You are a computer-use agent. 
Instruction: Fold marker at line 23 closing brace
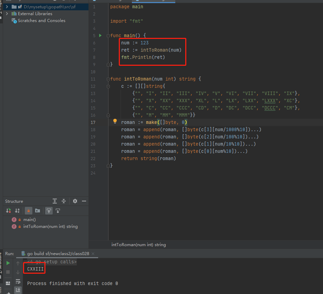108,166
